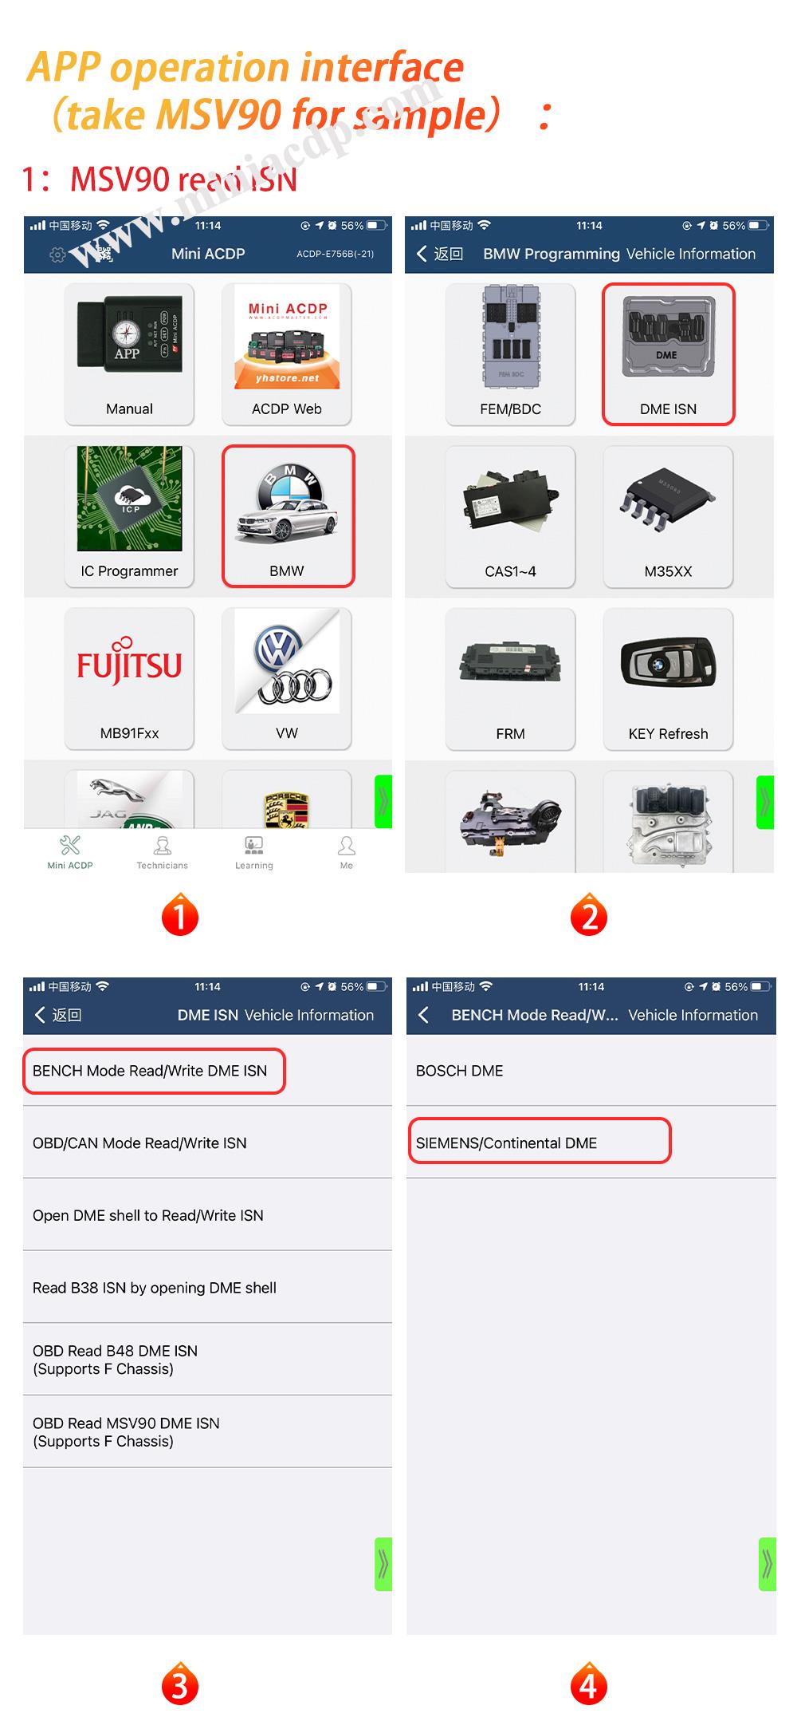The width and height of the screenshot is (797, 1733).
Task: Open the Me profile tab
Action: 347,853
